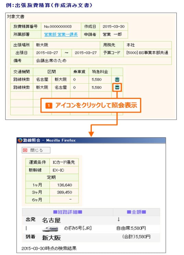Viewport: 184px width, 255px height.
Task: Click the Firefox icon in 路線照会 title bar
Action: click(20, 140)
